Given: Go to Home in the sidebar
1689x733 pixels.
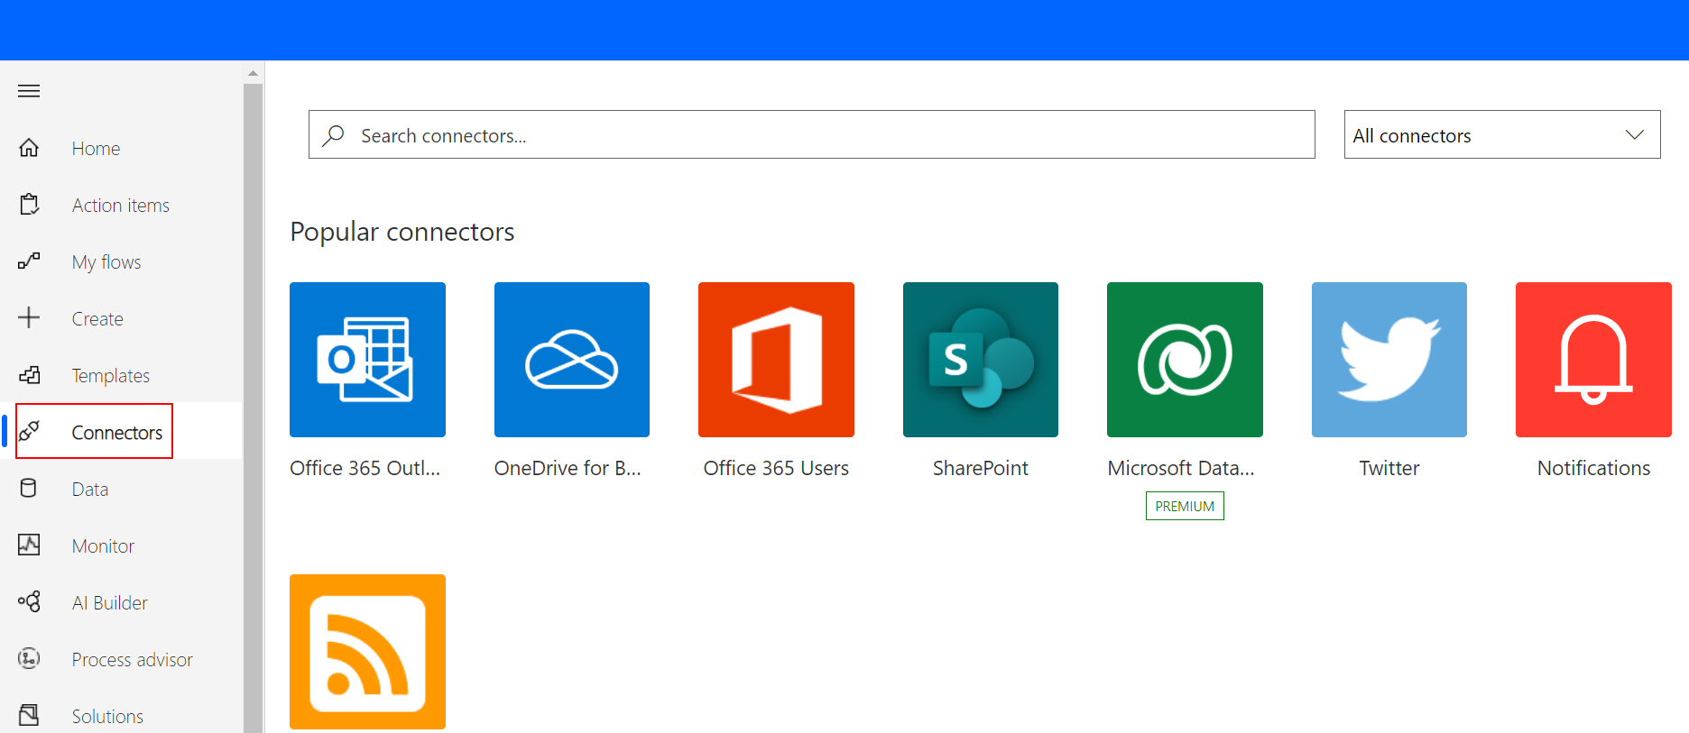Looking at the screenshot, I should coord(96,149).
